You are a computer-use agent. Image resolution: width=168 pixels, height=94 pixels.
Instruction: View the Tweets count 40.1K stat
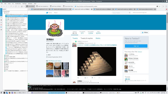[x=75, y=33]
